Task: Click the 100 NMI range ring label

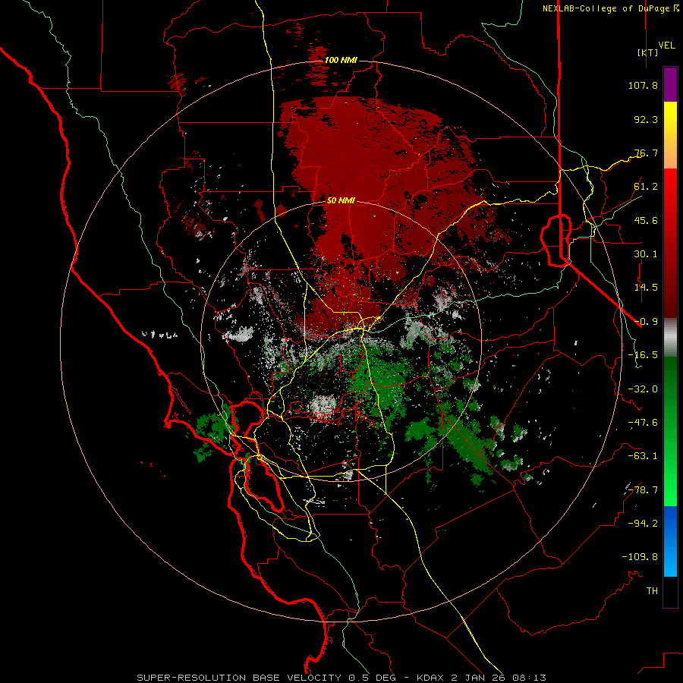Action: [x=341, y=60]
